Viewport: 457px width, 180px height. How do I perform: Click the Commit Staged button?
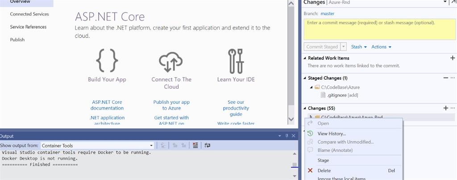(x=322, y=47)
